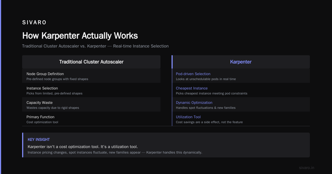Click 'Pre-defined node groups with fixed shapes'
This screenshot has width=332, height=174.
[57, 79]
